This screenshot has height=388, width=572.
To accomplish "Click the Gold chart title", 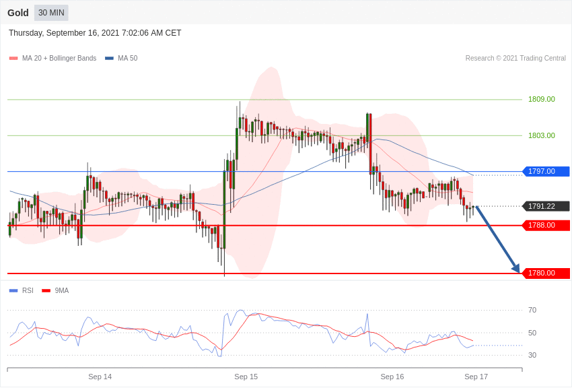I will click(18, 13).
